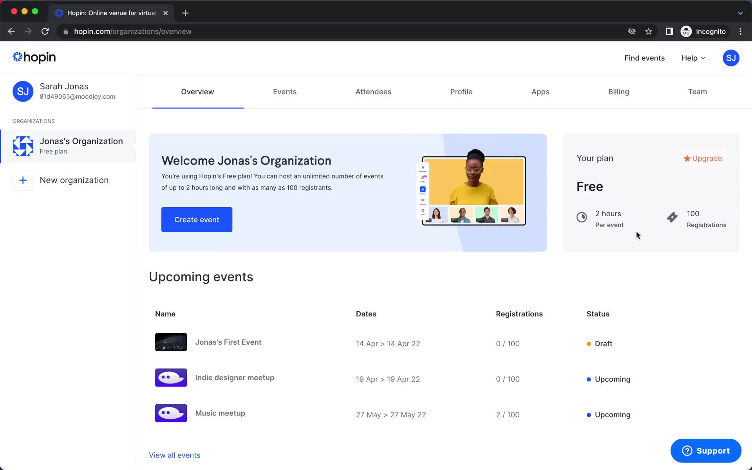Click the Jonas's Organization logo icon
This screenshot has height=470, width=752.
tap(23, 145)
